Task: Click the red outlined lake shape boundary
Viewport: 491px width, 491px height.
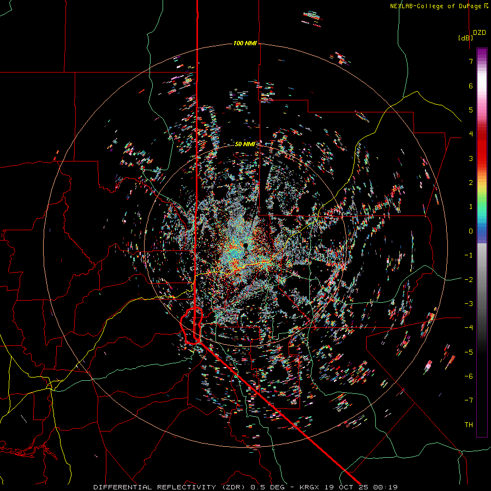Action: click(x=191, y=326)
